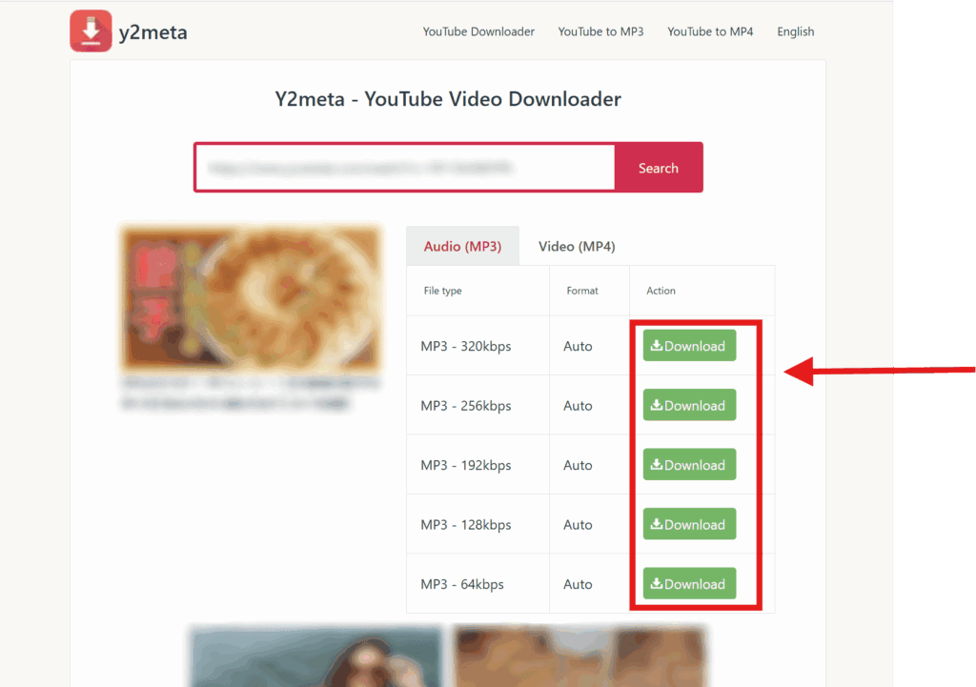Open the y2meta home text link

(x=153, y=32)
